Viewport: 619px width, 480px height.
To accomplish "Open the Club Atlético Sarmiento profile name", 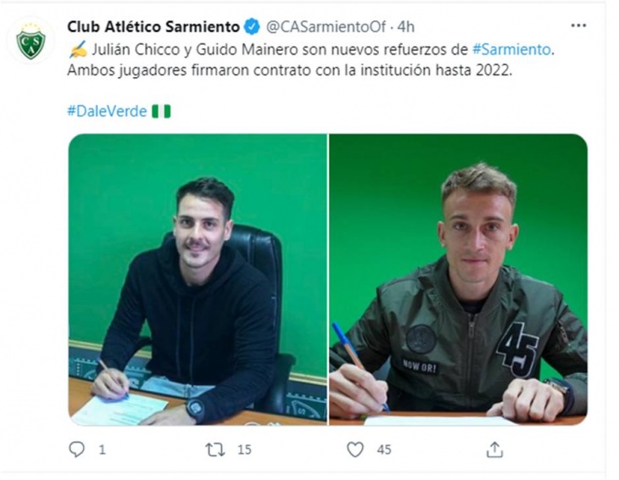I will [153, 27].
